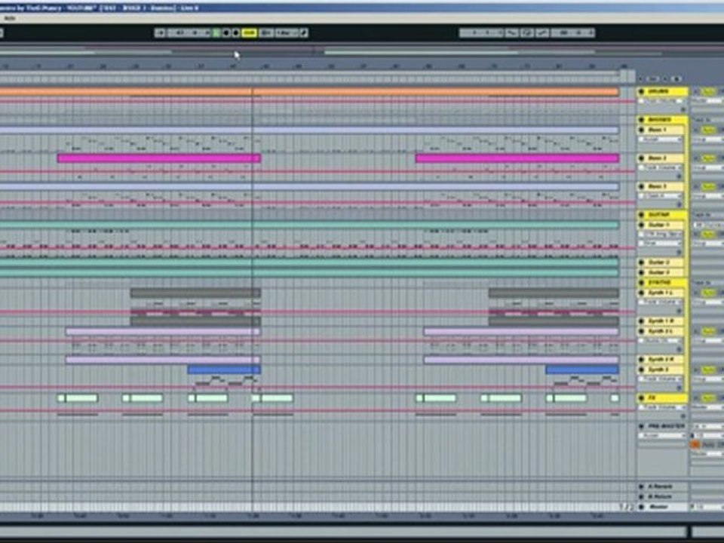The width and height of the screenshot is (724, 543).
Task: Fold the DRUMS group track
Action: [x=641, y=91]
